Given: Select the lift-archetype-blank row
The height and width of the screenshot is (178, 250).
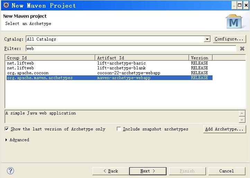Looking at the screenshot, I should coord(109,68).
